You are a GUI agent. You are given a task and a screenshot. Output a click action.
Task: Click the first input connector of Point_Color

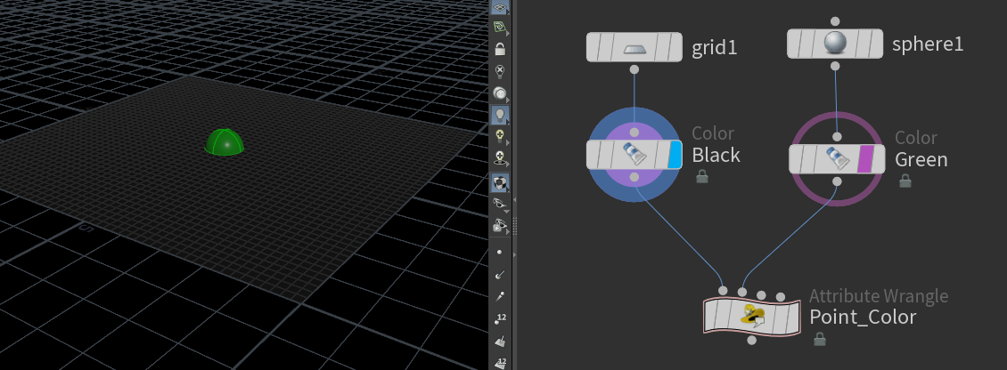click(x=723, y=291)
